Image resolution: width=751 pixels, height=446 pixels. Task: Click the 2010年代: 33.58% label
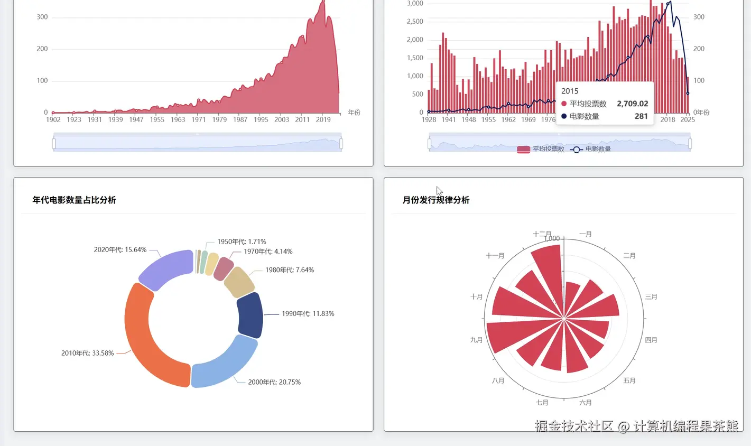(x=87, y=353)
